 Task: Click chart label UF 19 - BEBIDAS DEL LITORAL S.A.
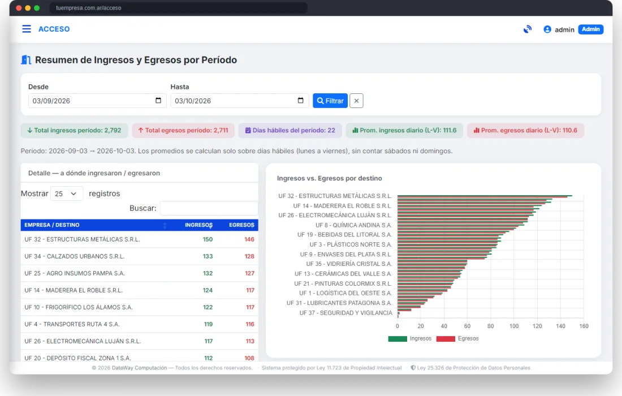pyautogui.click(x=344, y=235)
